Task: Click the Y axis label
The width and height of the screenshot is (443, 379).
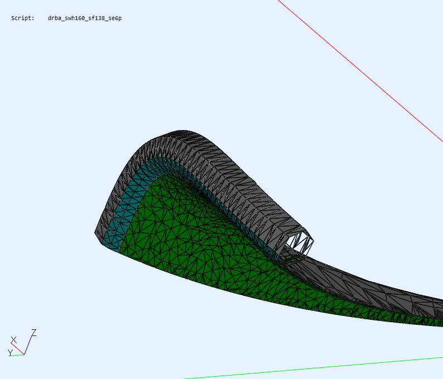Action: pyautogui.click(x=10, y=353)
